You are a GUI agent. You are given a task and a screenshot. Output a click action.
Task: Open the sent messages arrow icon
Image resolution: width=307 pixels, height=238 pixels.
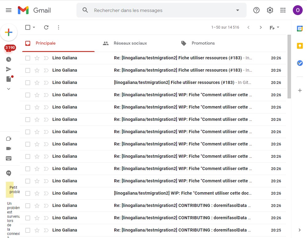(9, 69)
